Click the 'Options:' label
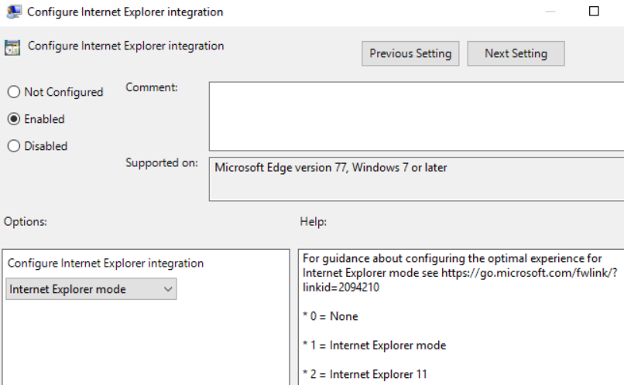This screenshot has height=385, width=624. click(x=26, y=222)
